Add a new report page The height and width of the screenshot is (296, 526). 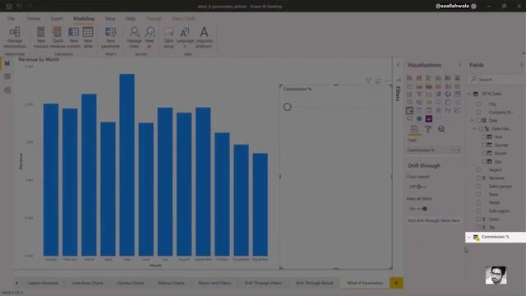pyautogui.click(x=396, y=283)
